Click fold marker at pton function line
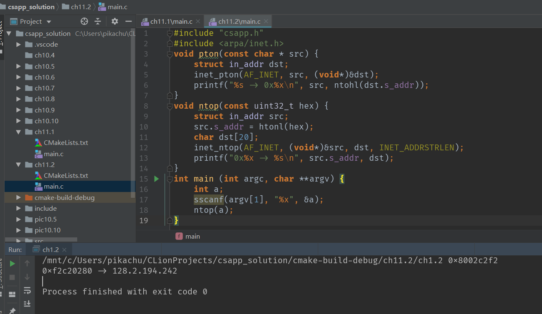Image resolution: width=542 pixels, height=314 pixels. [x=170, y=54]
